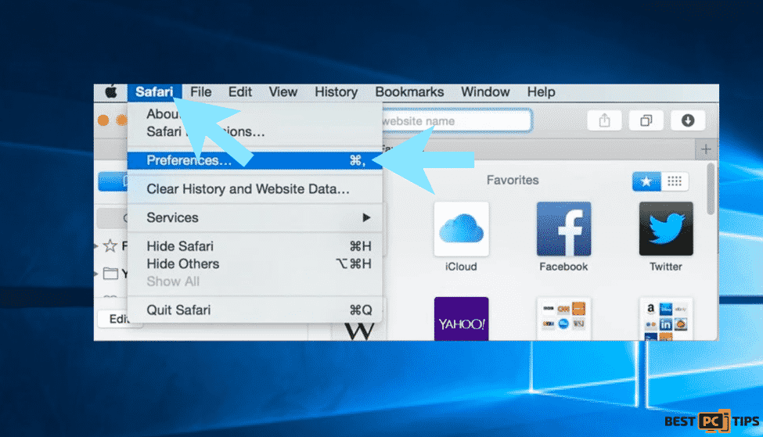
Task: Open the Twitter favorite
Action: click(666, 237)
